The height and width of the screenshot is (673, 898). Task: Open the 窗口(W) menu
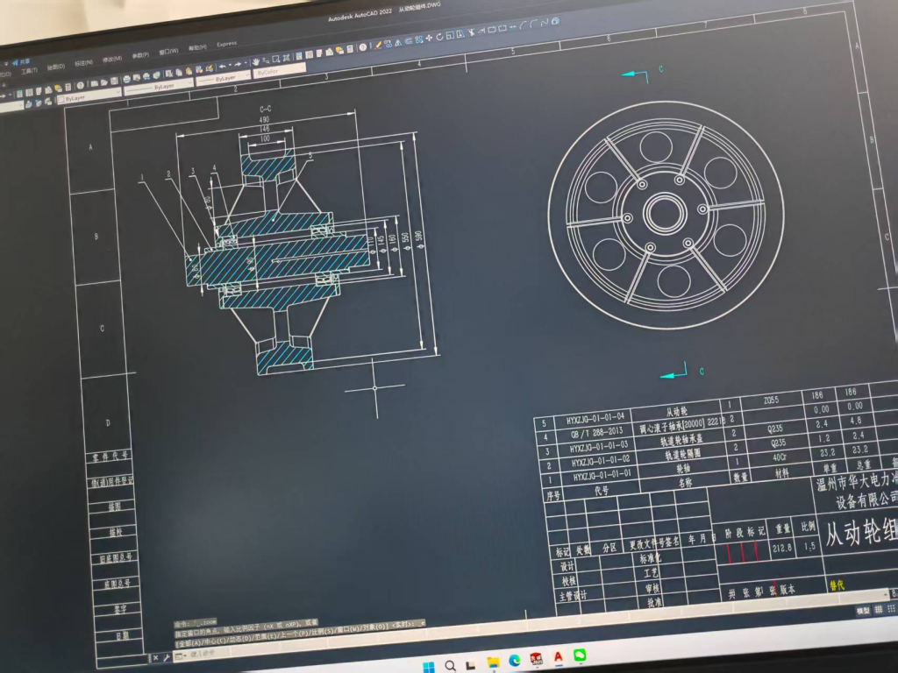point(168,52)
